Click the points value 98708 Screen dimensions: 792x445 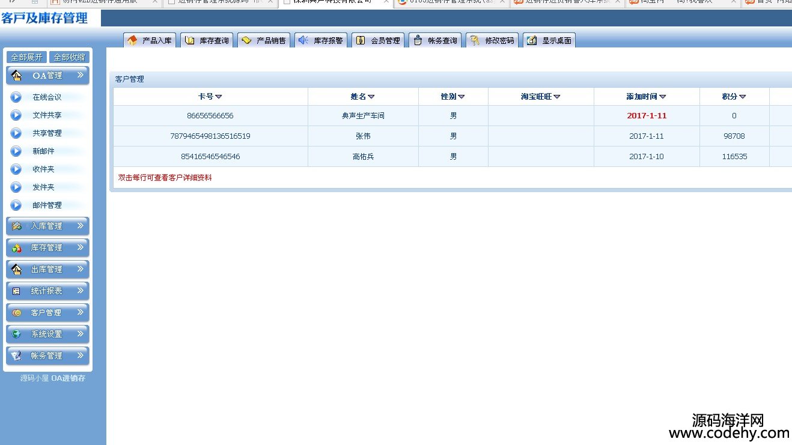tap(734, 136)
